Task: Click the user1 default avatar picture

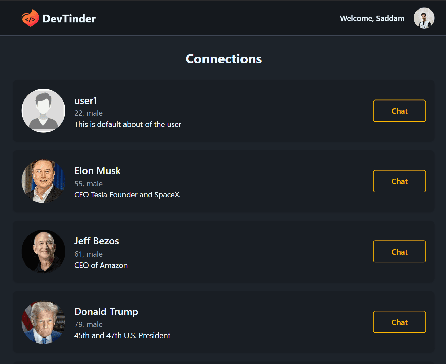Action: (x=43, y=111)
